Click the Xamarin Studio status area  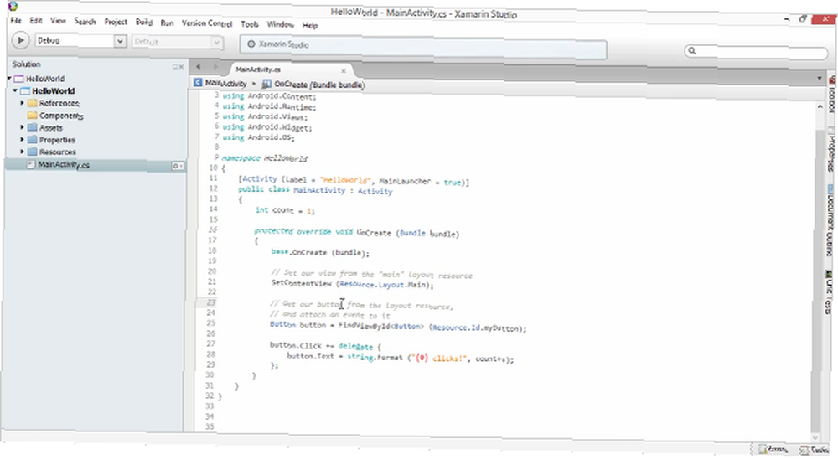click(423, 47)
